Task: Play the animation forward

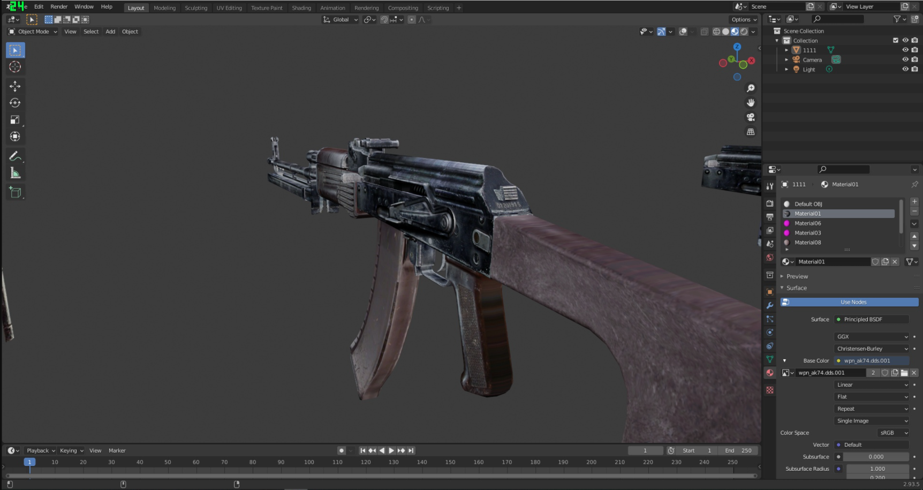Action: [391, 450]
